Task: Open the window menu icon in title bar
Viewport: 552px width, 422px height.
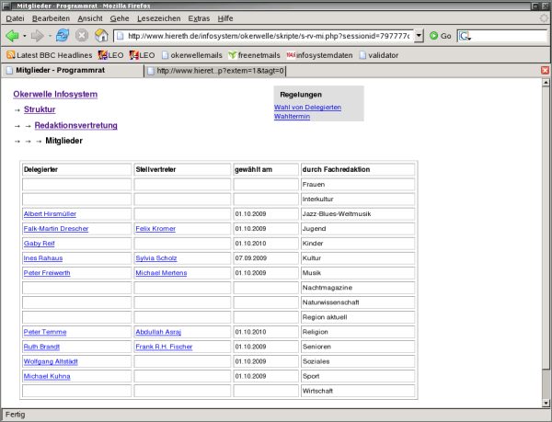Action: coord(6,6)
